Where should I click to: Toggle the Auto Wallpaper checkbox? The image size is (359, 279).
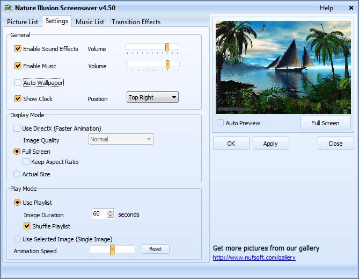pyautogui.click(x=18, y=83)
